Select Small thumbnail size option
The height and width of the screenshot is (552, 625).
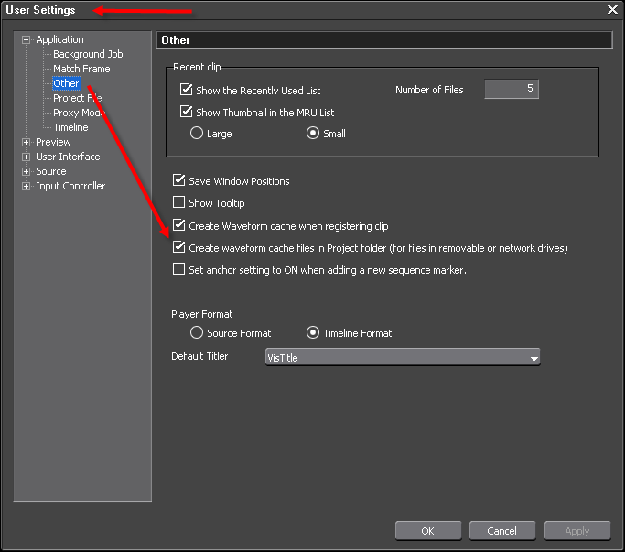[x=313, y=133]
